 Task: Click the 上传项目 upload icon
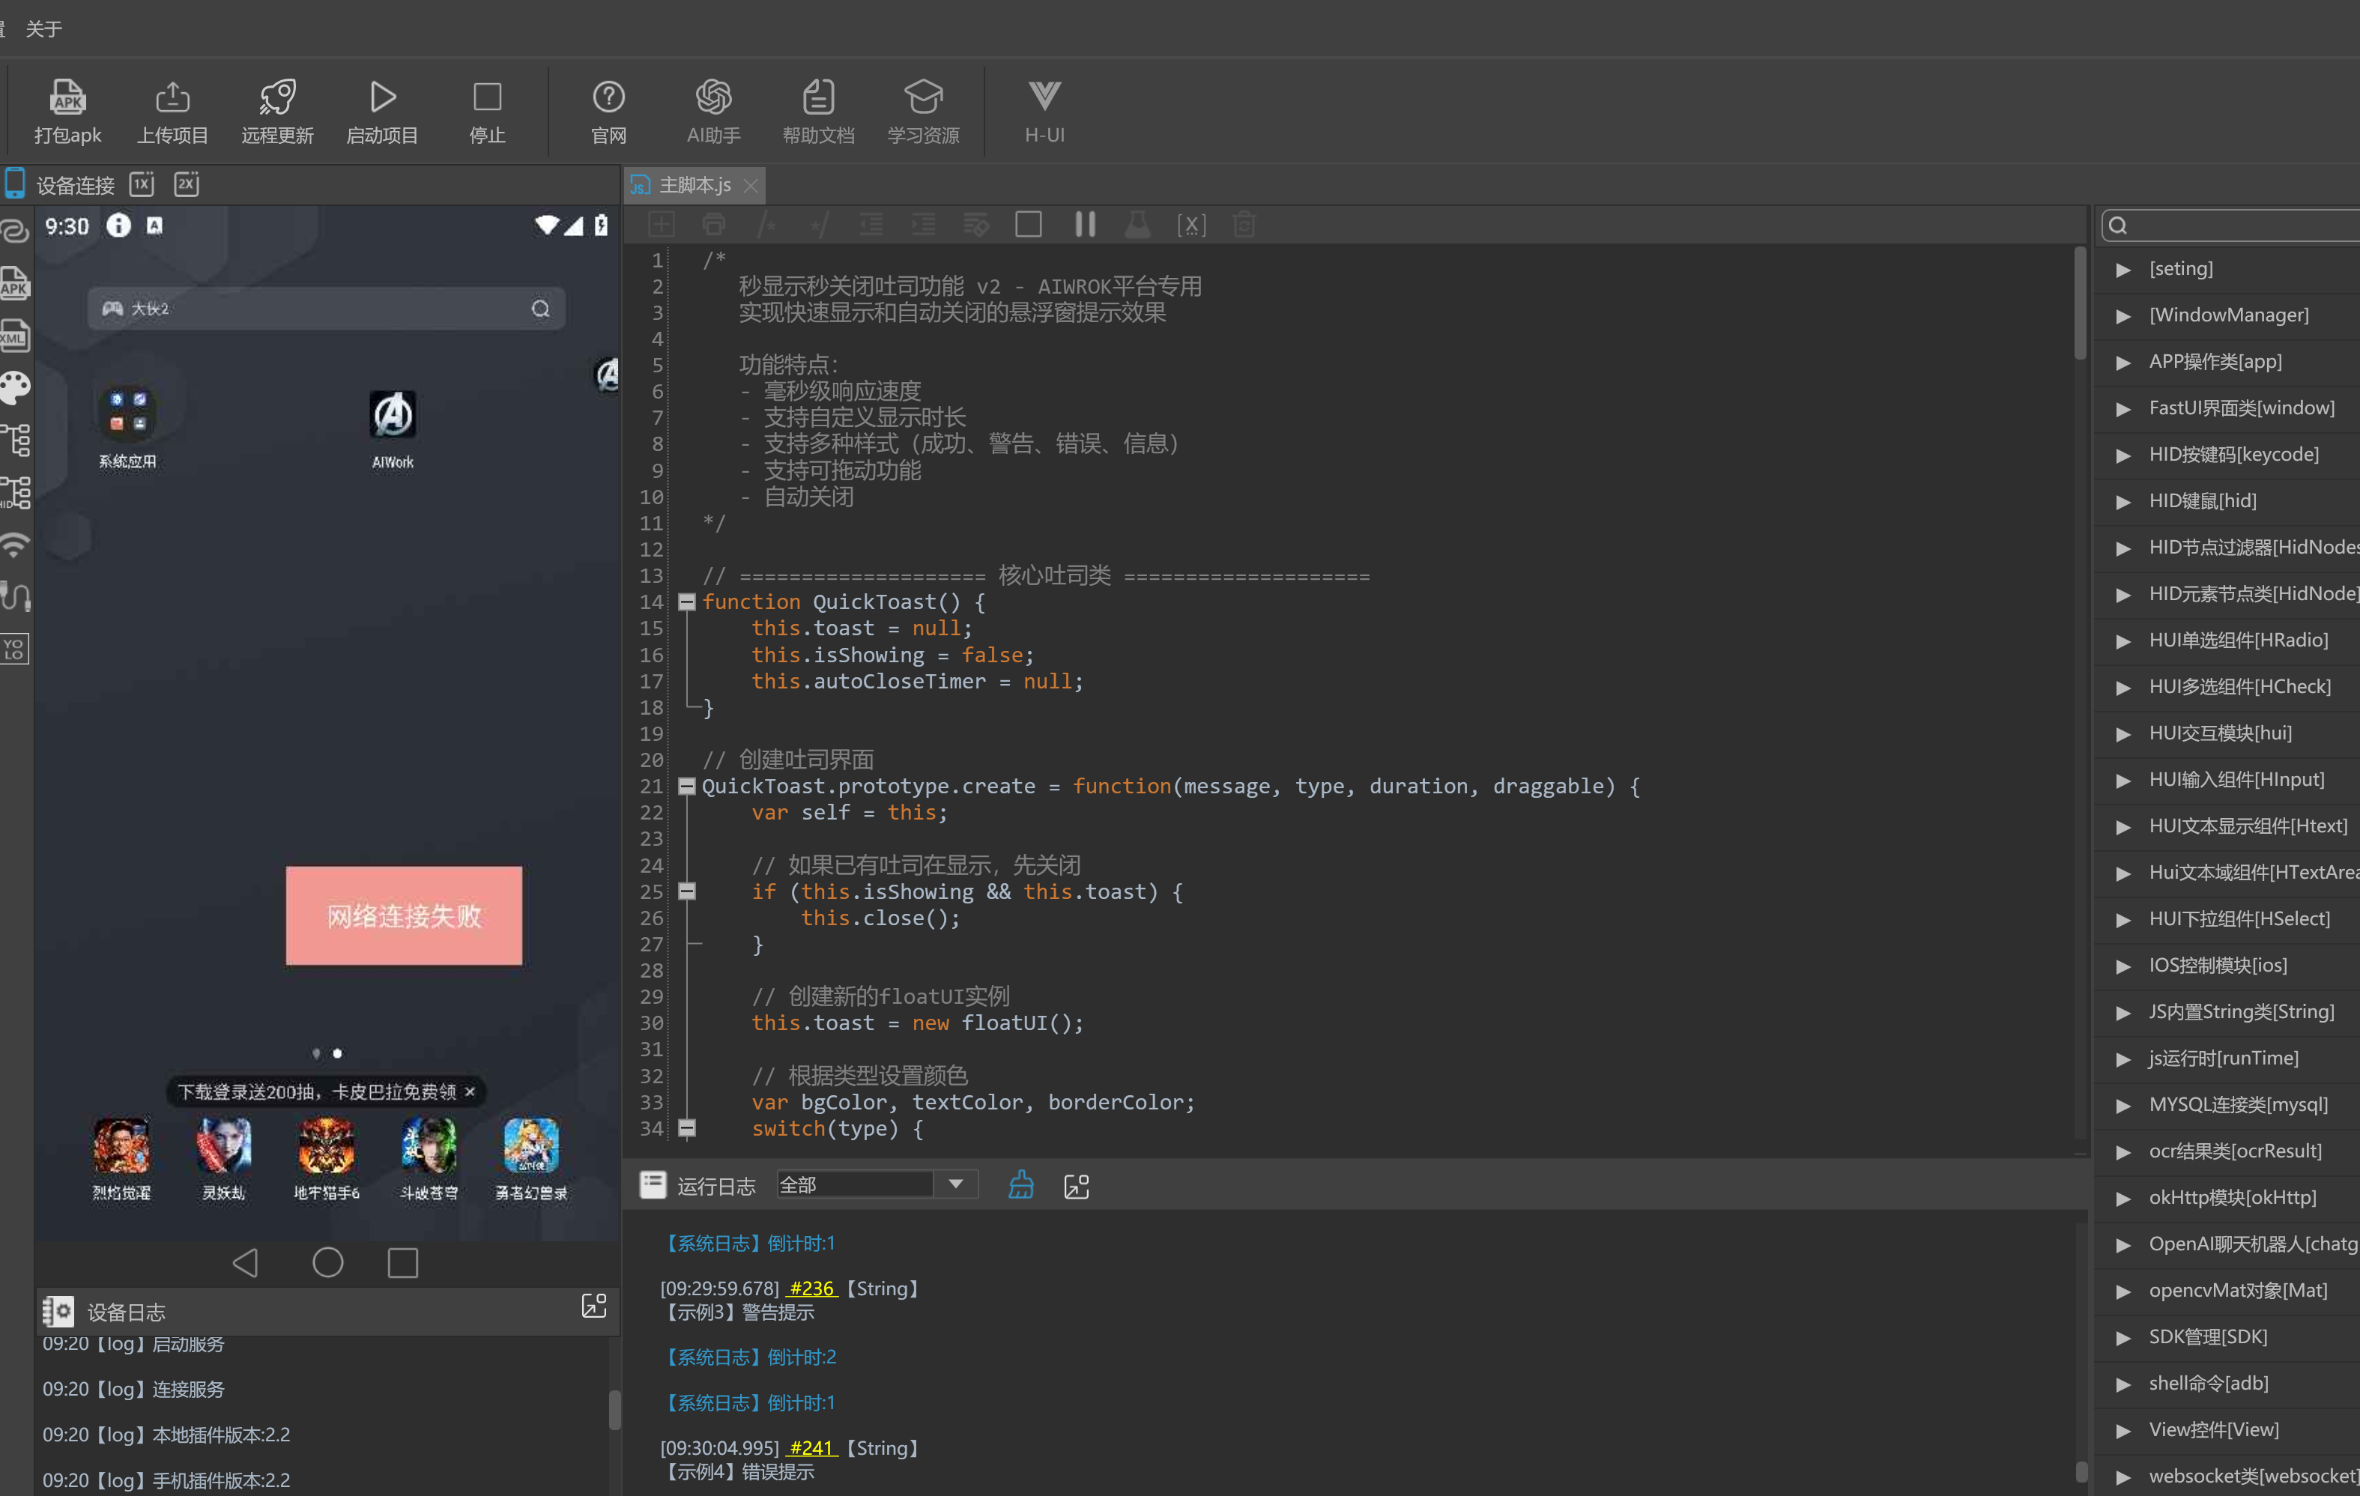(172, 97)
